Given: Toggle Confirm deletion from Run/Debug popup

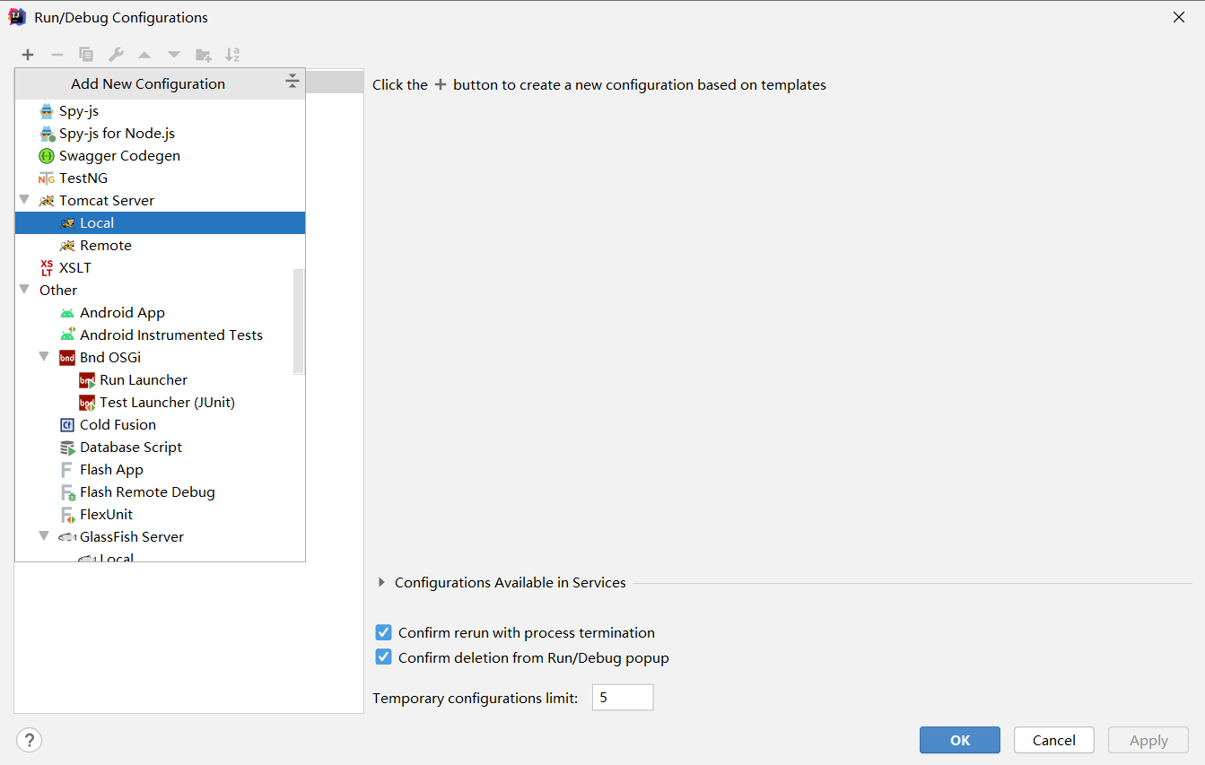Looking at the screenshot, I should tap(384, 657).
